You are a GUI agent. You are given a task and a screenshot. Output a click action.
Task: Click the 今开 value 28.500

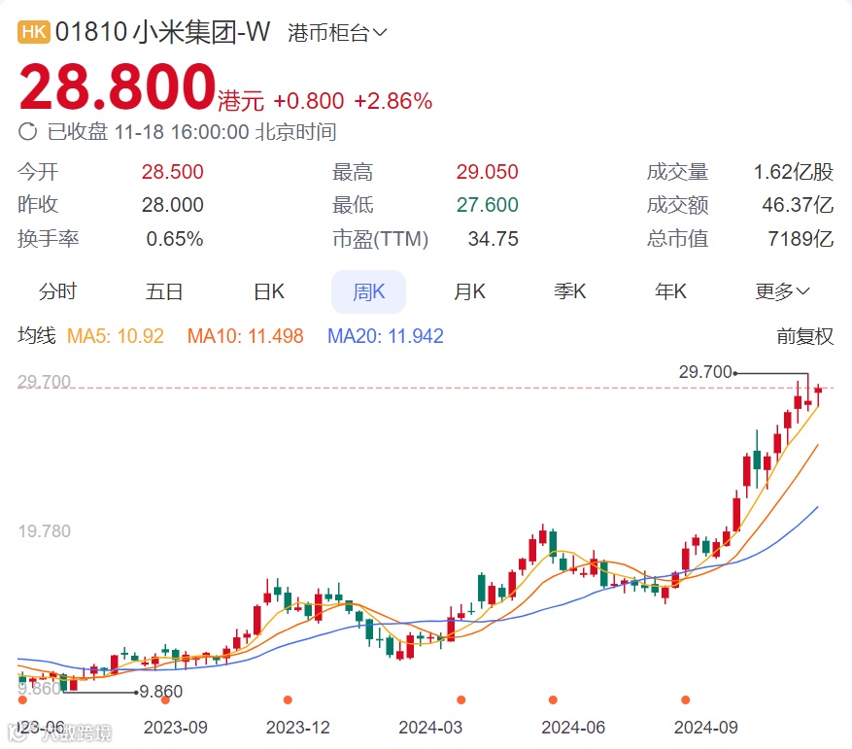[x=172, y=172]
